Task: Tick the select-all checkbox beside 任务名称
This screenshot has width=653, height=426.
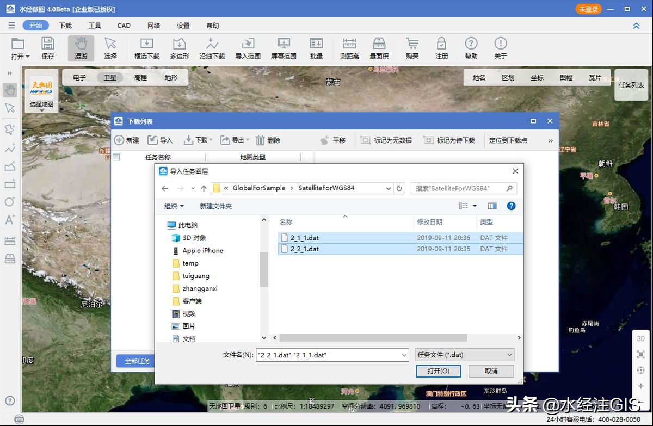Action: click(116, 157)
